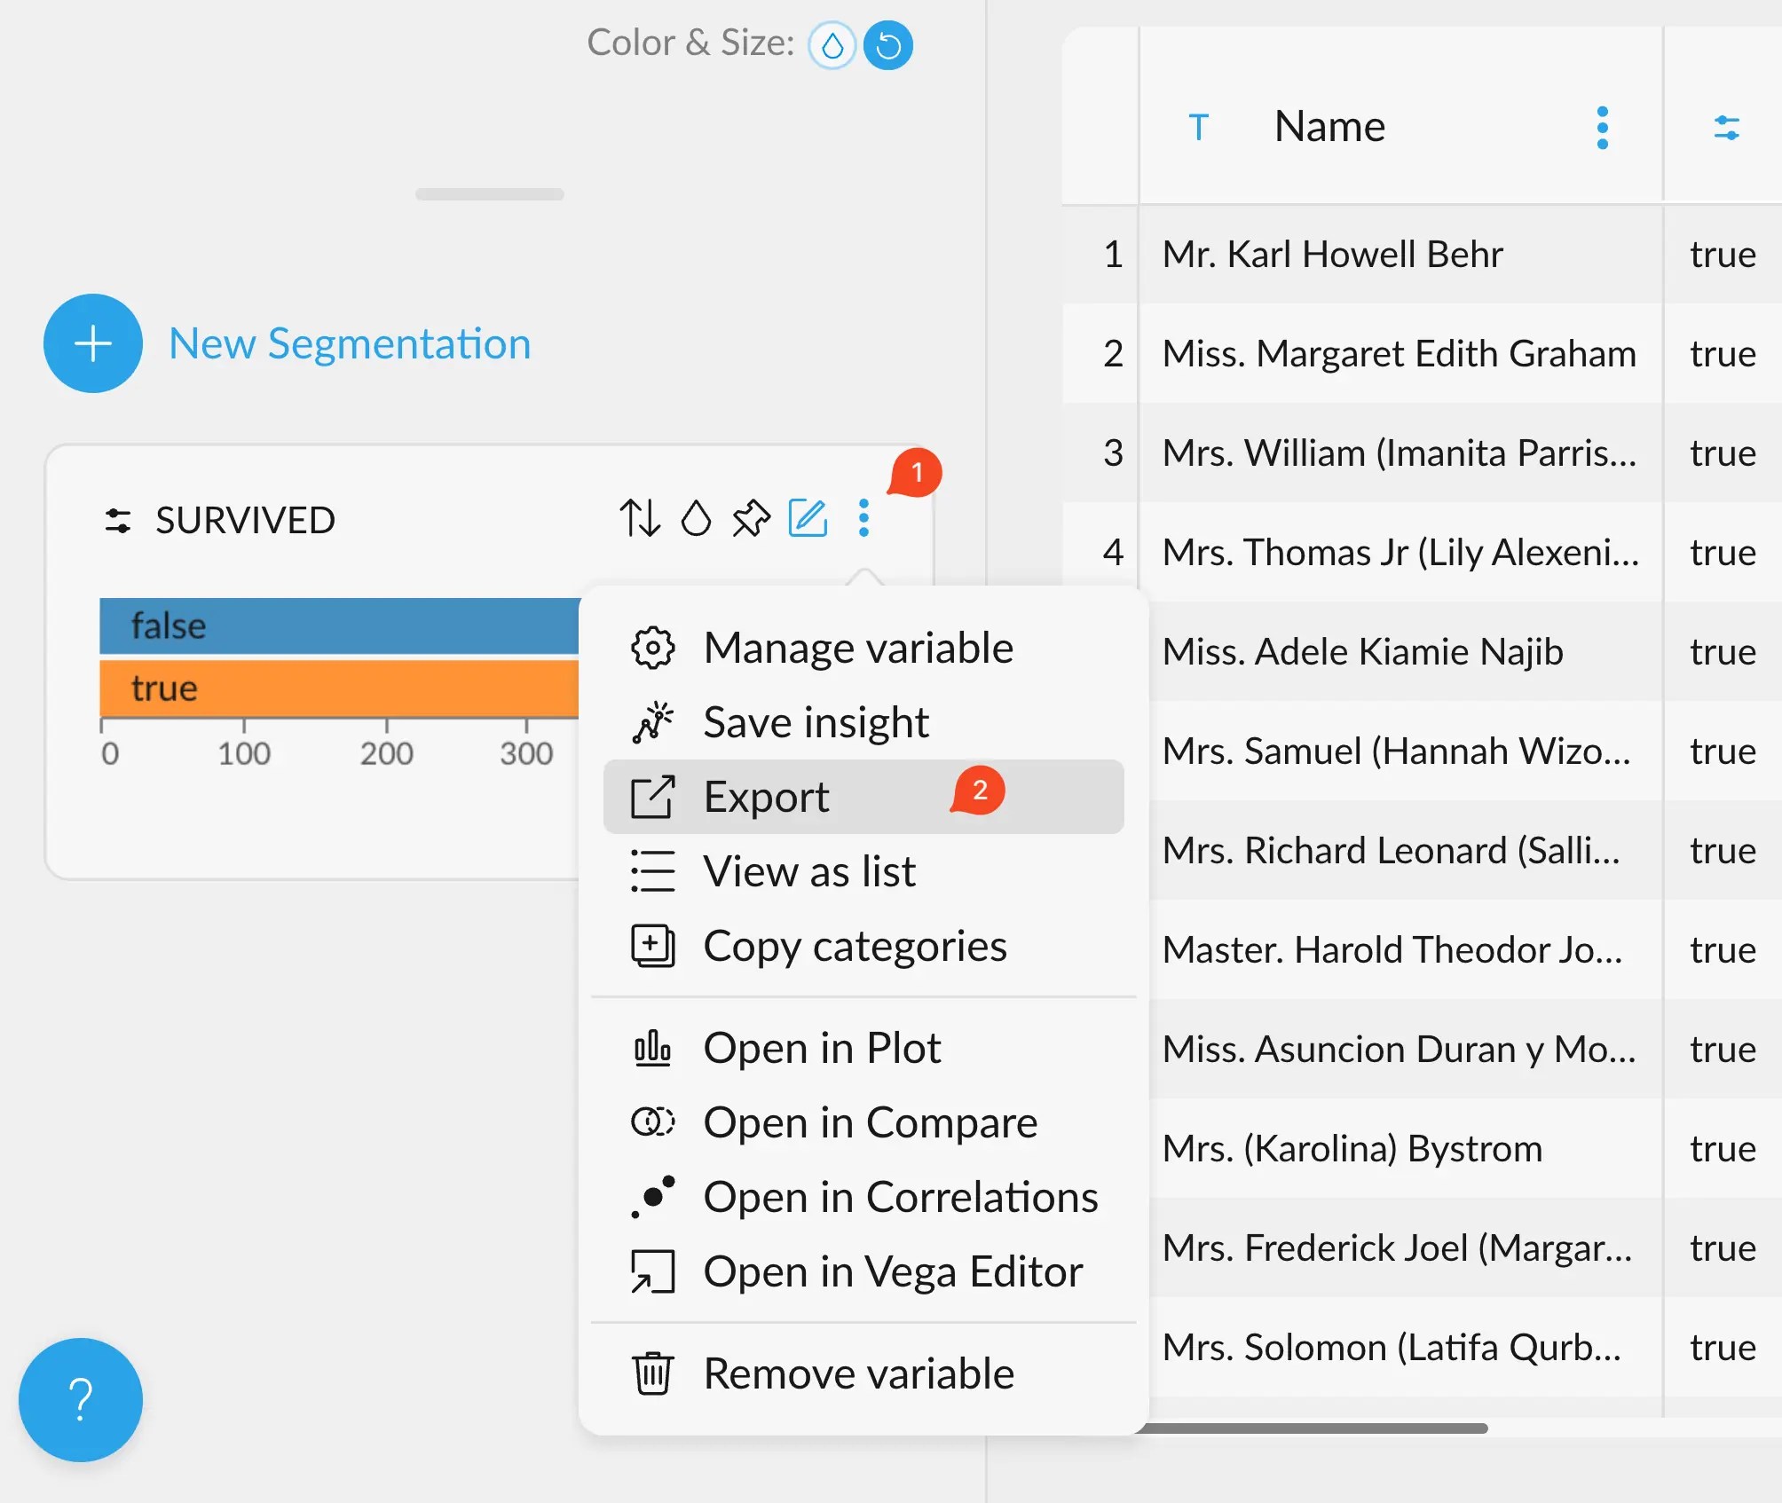
Task: Click Export in the context menu
Action: click(766, 797)
